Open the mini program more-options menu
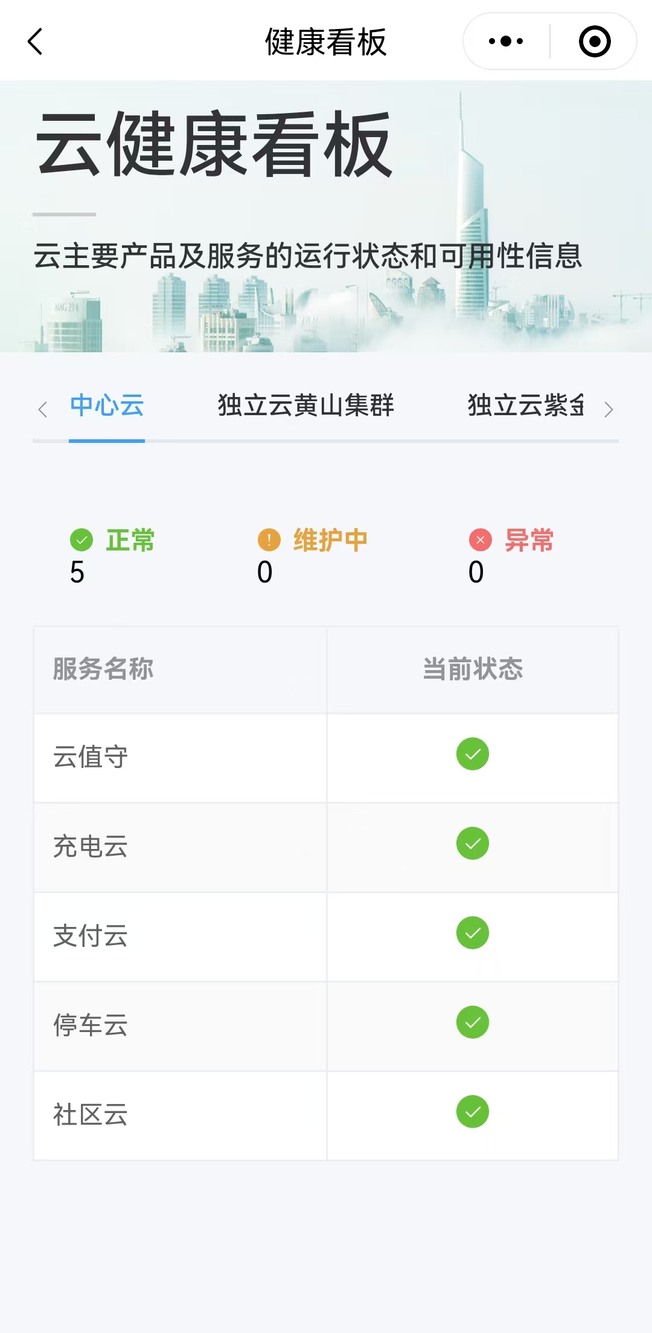652x1333 pixels. 506,42
